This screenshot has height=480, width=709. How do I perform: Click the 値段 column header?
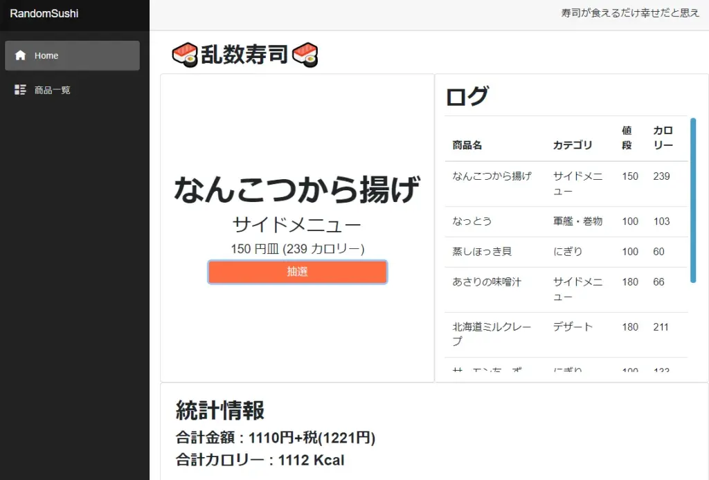627,138
